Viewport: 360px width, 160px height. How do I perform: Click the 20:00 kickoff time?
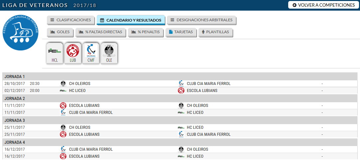click(x=35, y=91)
